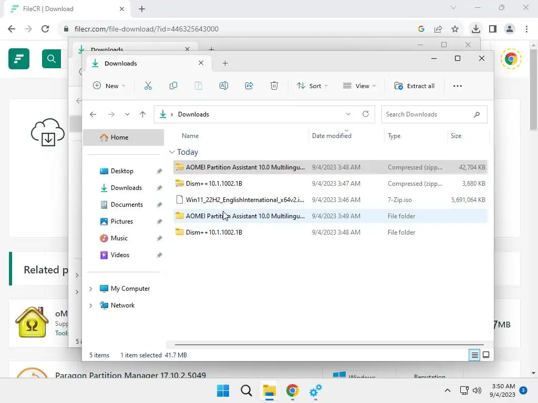
Task: Open the Sort dropdown menu
Action: (312, 86)
